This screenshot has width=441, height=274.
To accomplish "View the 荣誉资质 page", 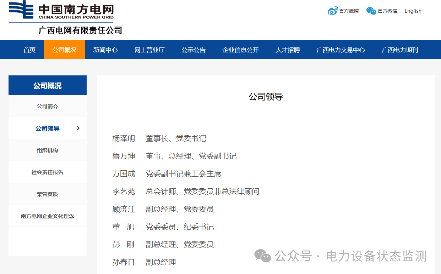I will point(47,194).
